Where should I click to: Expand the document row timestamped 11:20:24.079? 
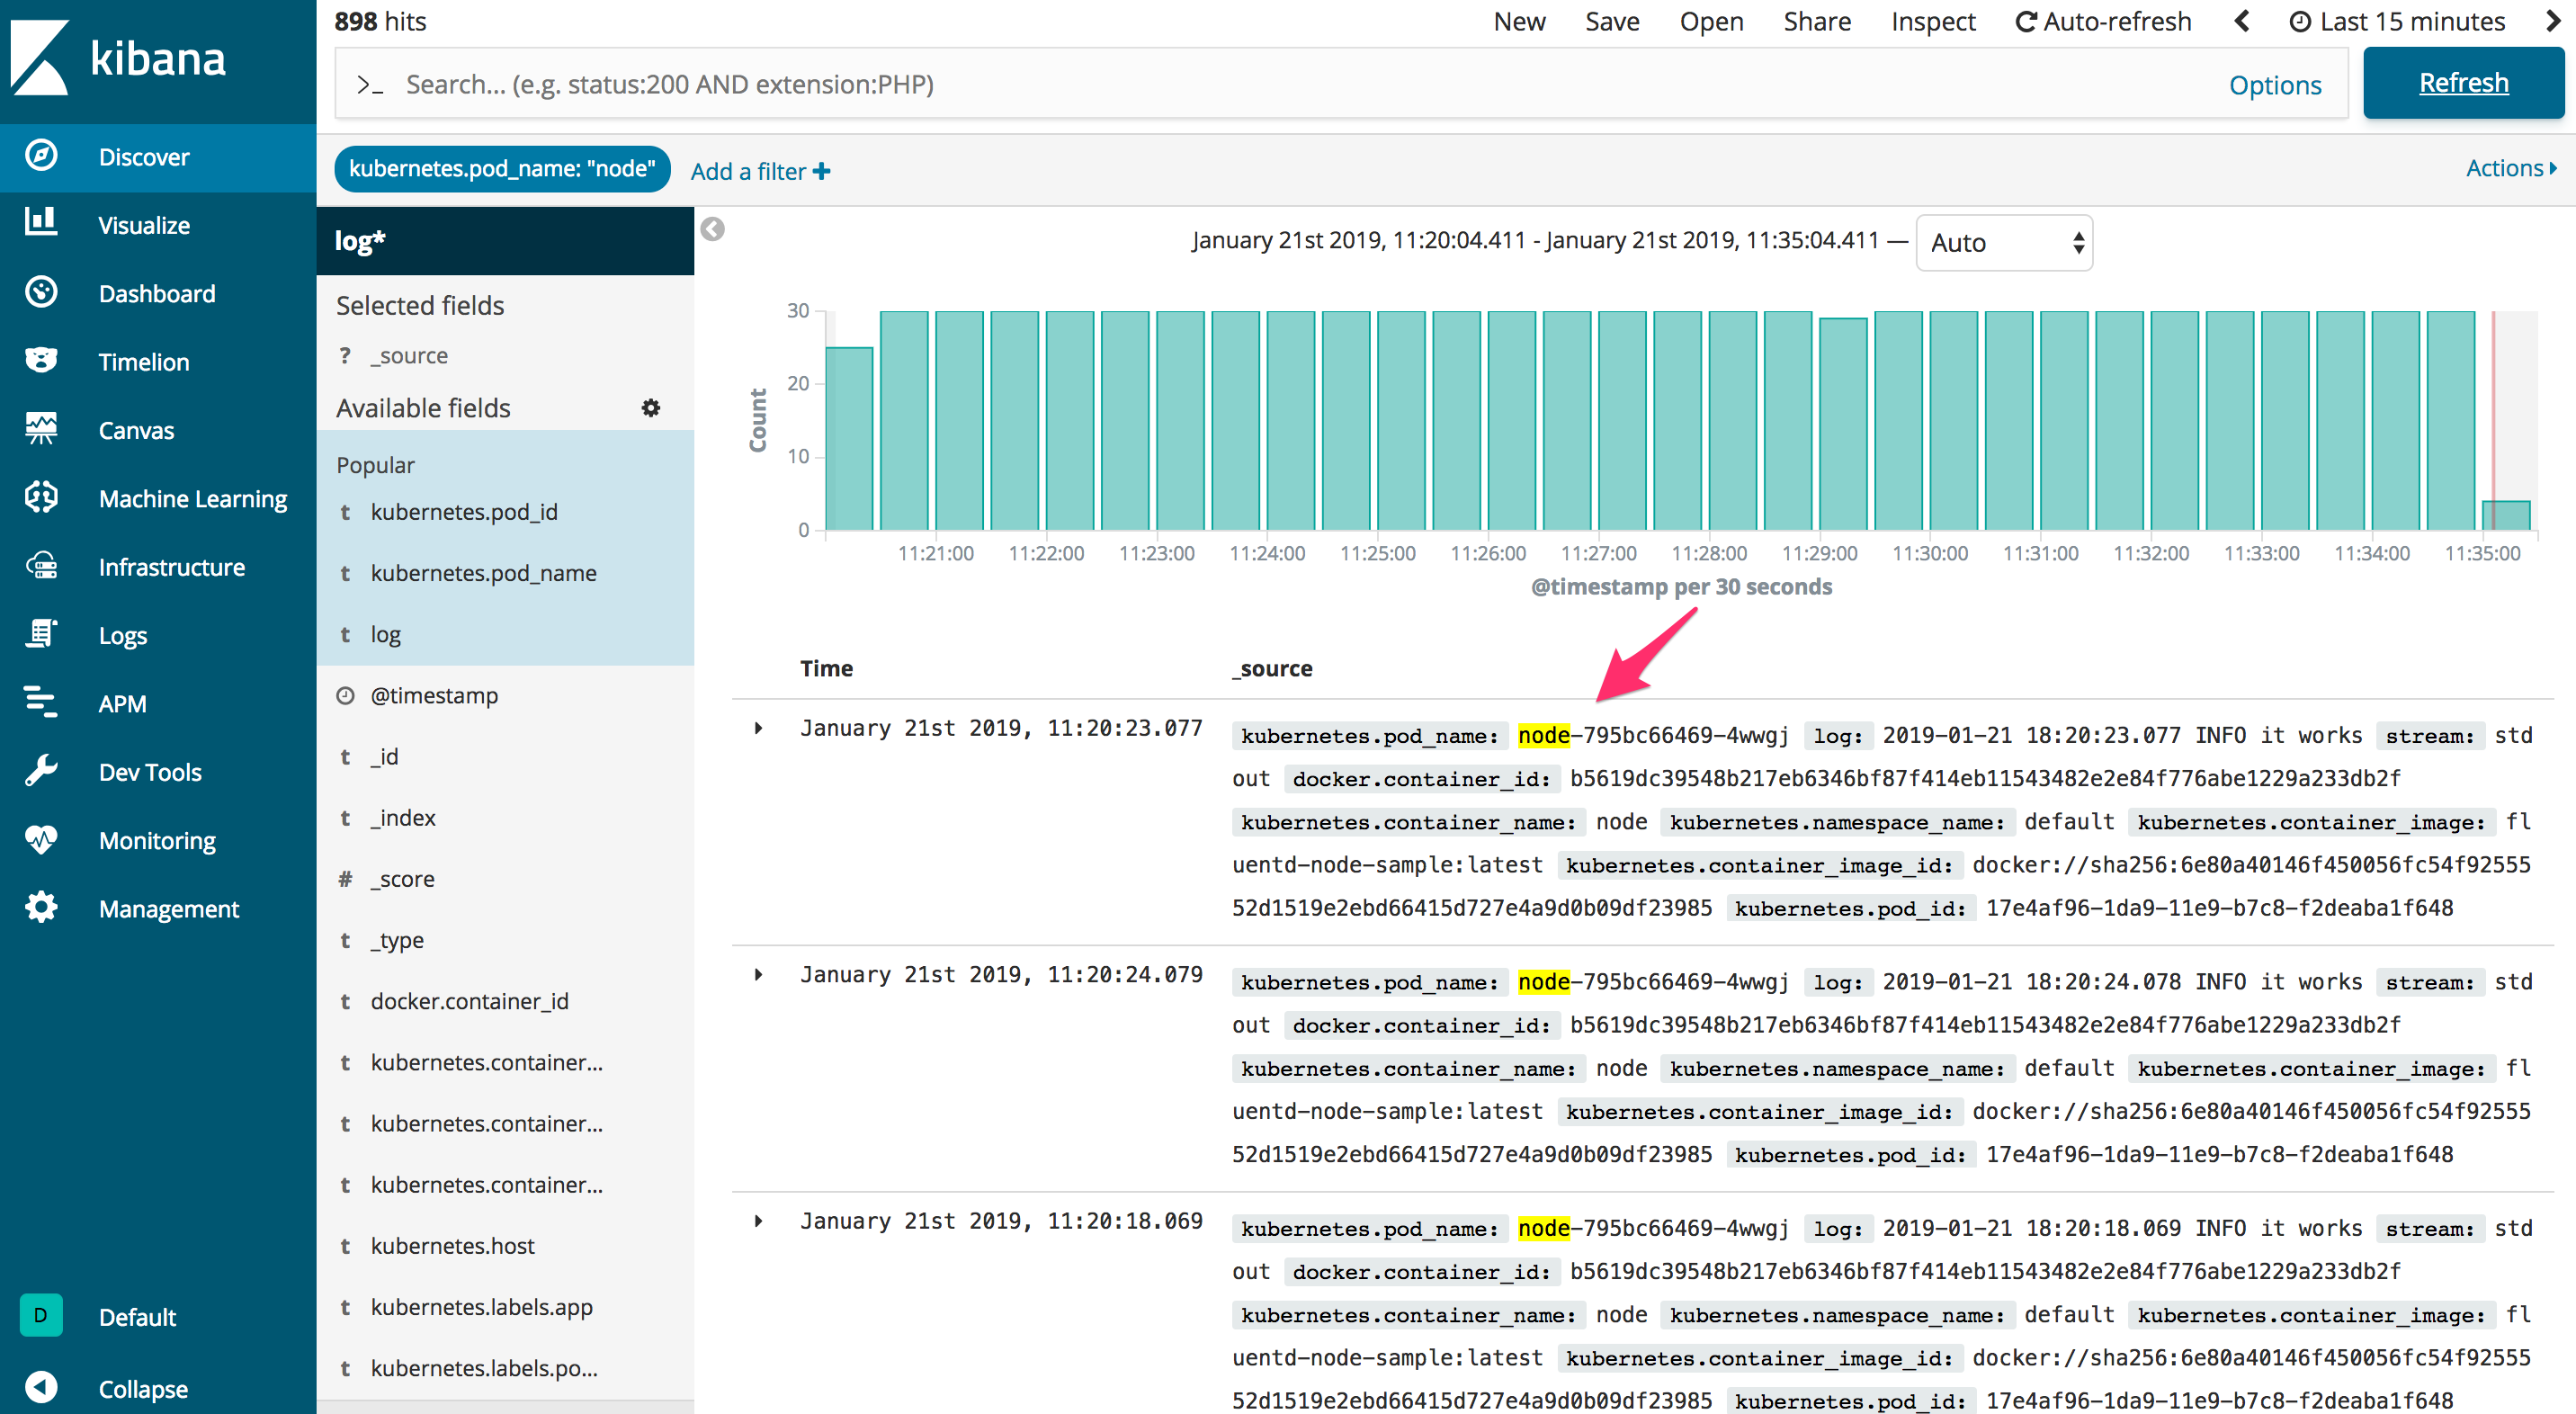[x=757, y=974]
